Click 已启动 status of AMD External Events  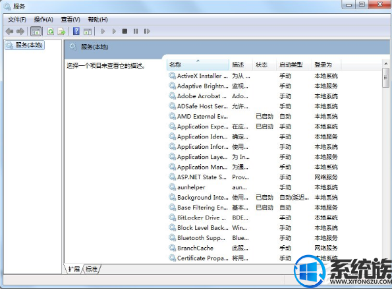coord(264,117)
